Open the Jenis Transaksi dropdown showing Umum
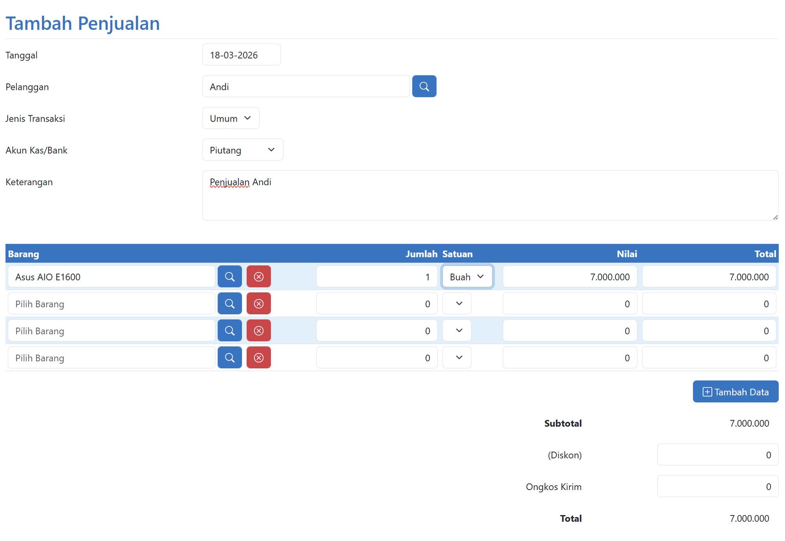The height and width of the screenshot is (541, 785). [x=231, y=118]
